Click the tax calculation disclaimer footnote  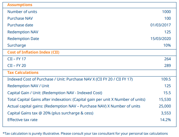[85, 134]
